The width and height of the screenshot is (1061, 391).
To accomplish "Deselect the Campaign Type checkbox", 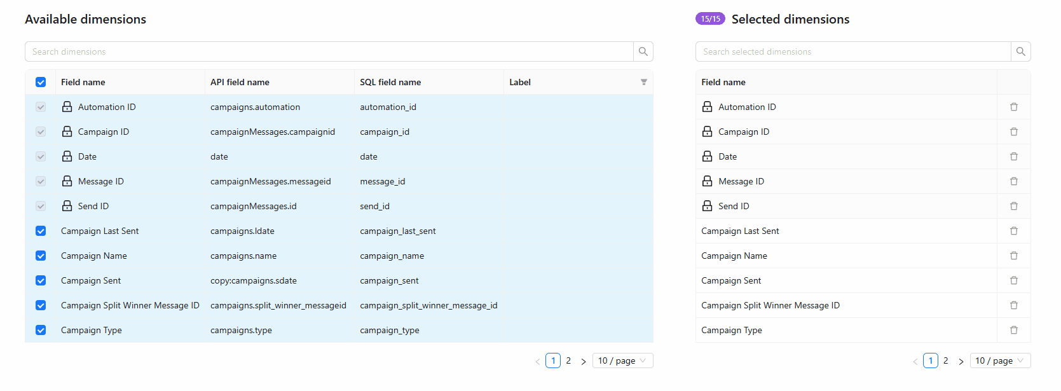I will tap(41, 330).
